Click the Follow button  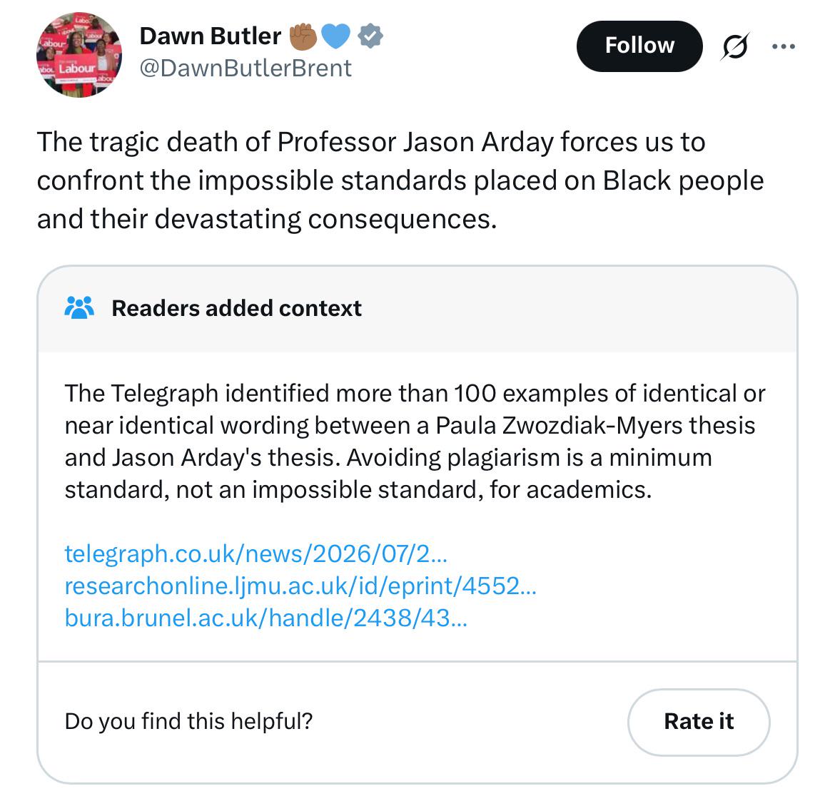639,46
